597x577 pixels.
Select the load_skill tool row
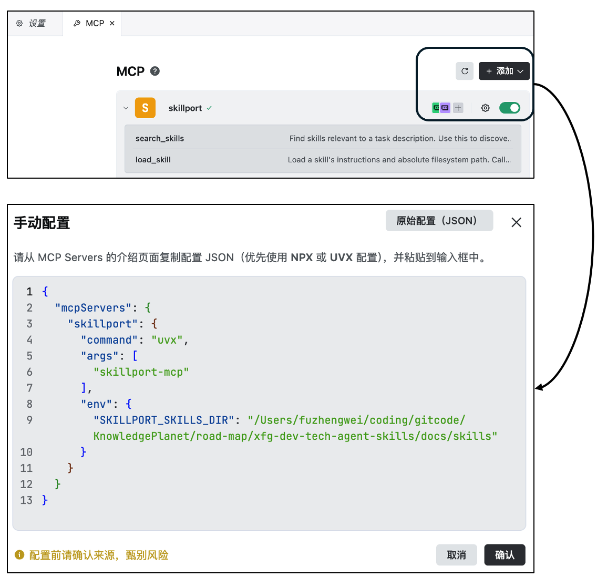[x=323, y=160]
